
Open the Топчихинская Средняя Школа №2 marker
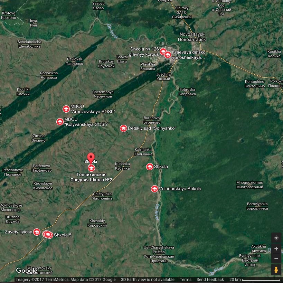(91, 168)
